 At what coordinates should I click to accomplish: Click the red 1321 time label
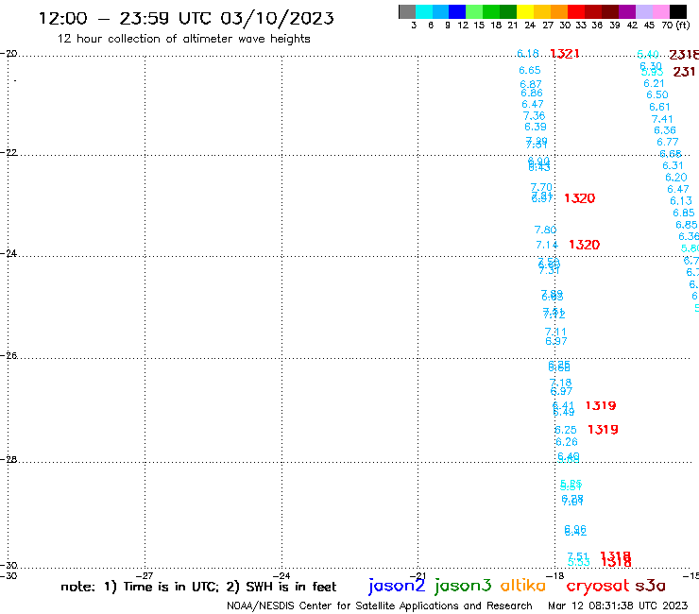point(565,54)
